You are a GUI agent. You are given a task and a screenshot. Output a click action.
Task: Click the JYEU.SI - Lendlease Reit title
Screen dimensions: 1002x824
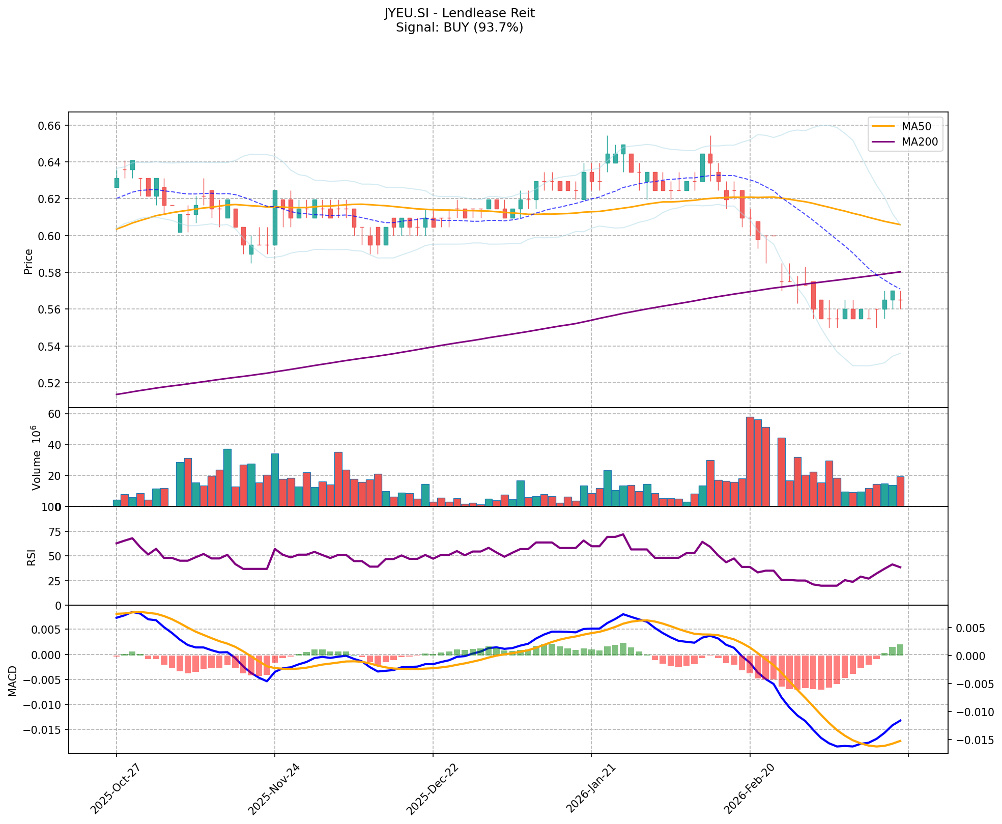tap(460, 13)
